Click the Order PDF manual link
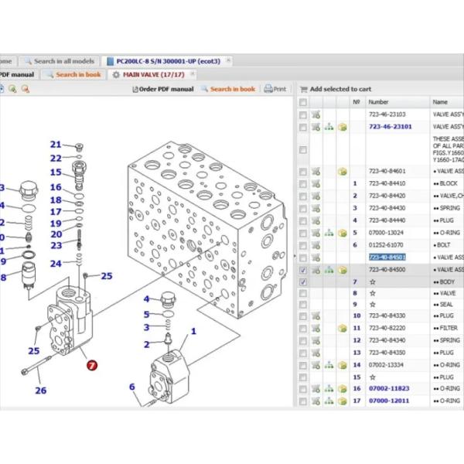 (x=165, y=89)
